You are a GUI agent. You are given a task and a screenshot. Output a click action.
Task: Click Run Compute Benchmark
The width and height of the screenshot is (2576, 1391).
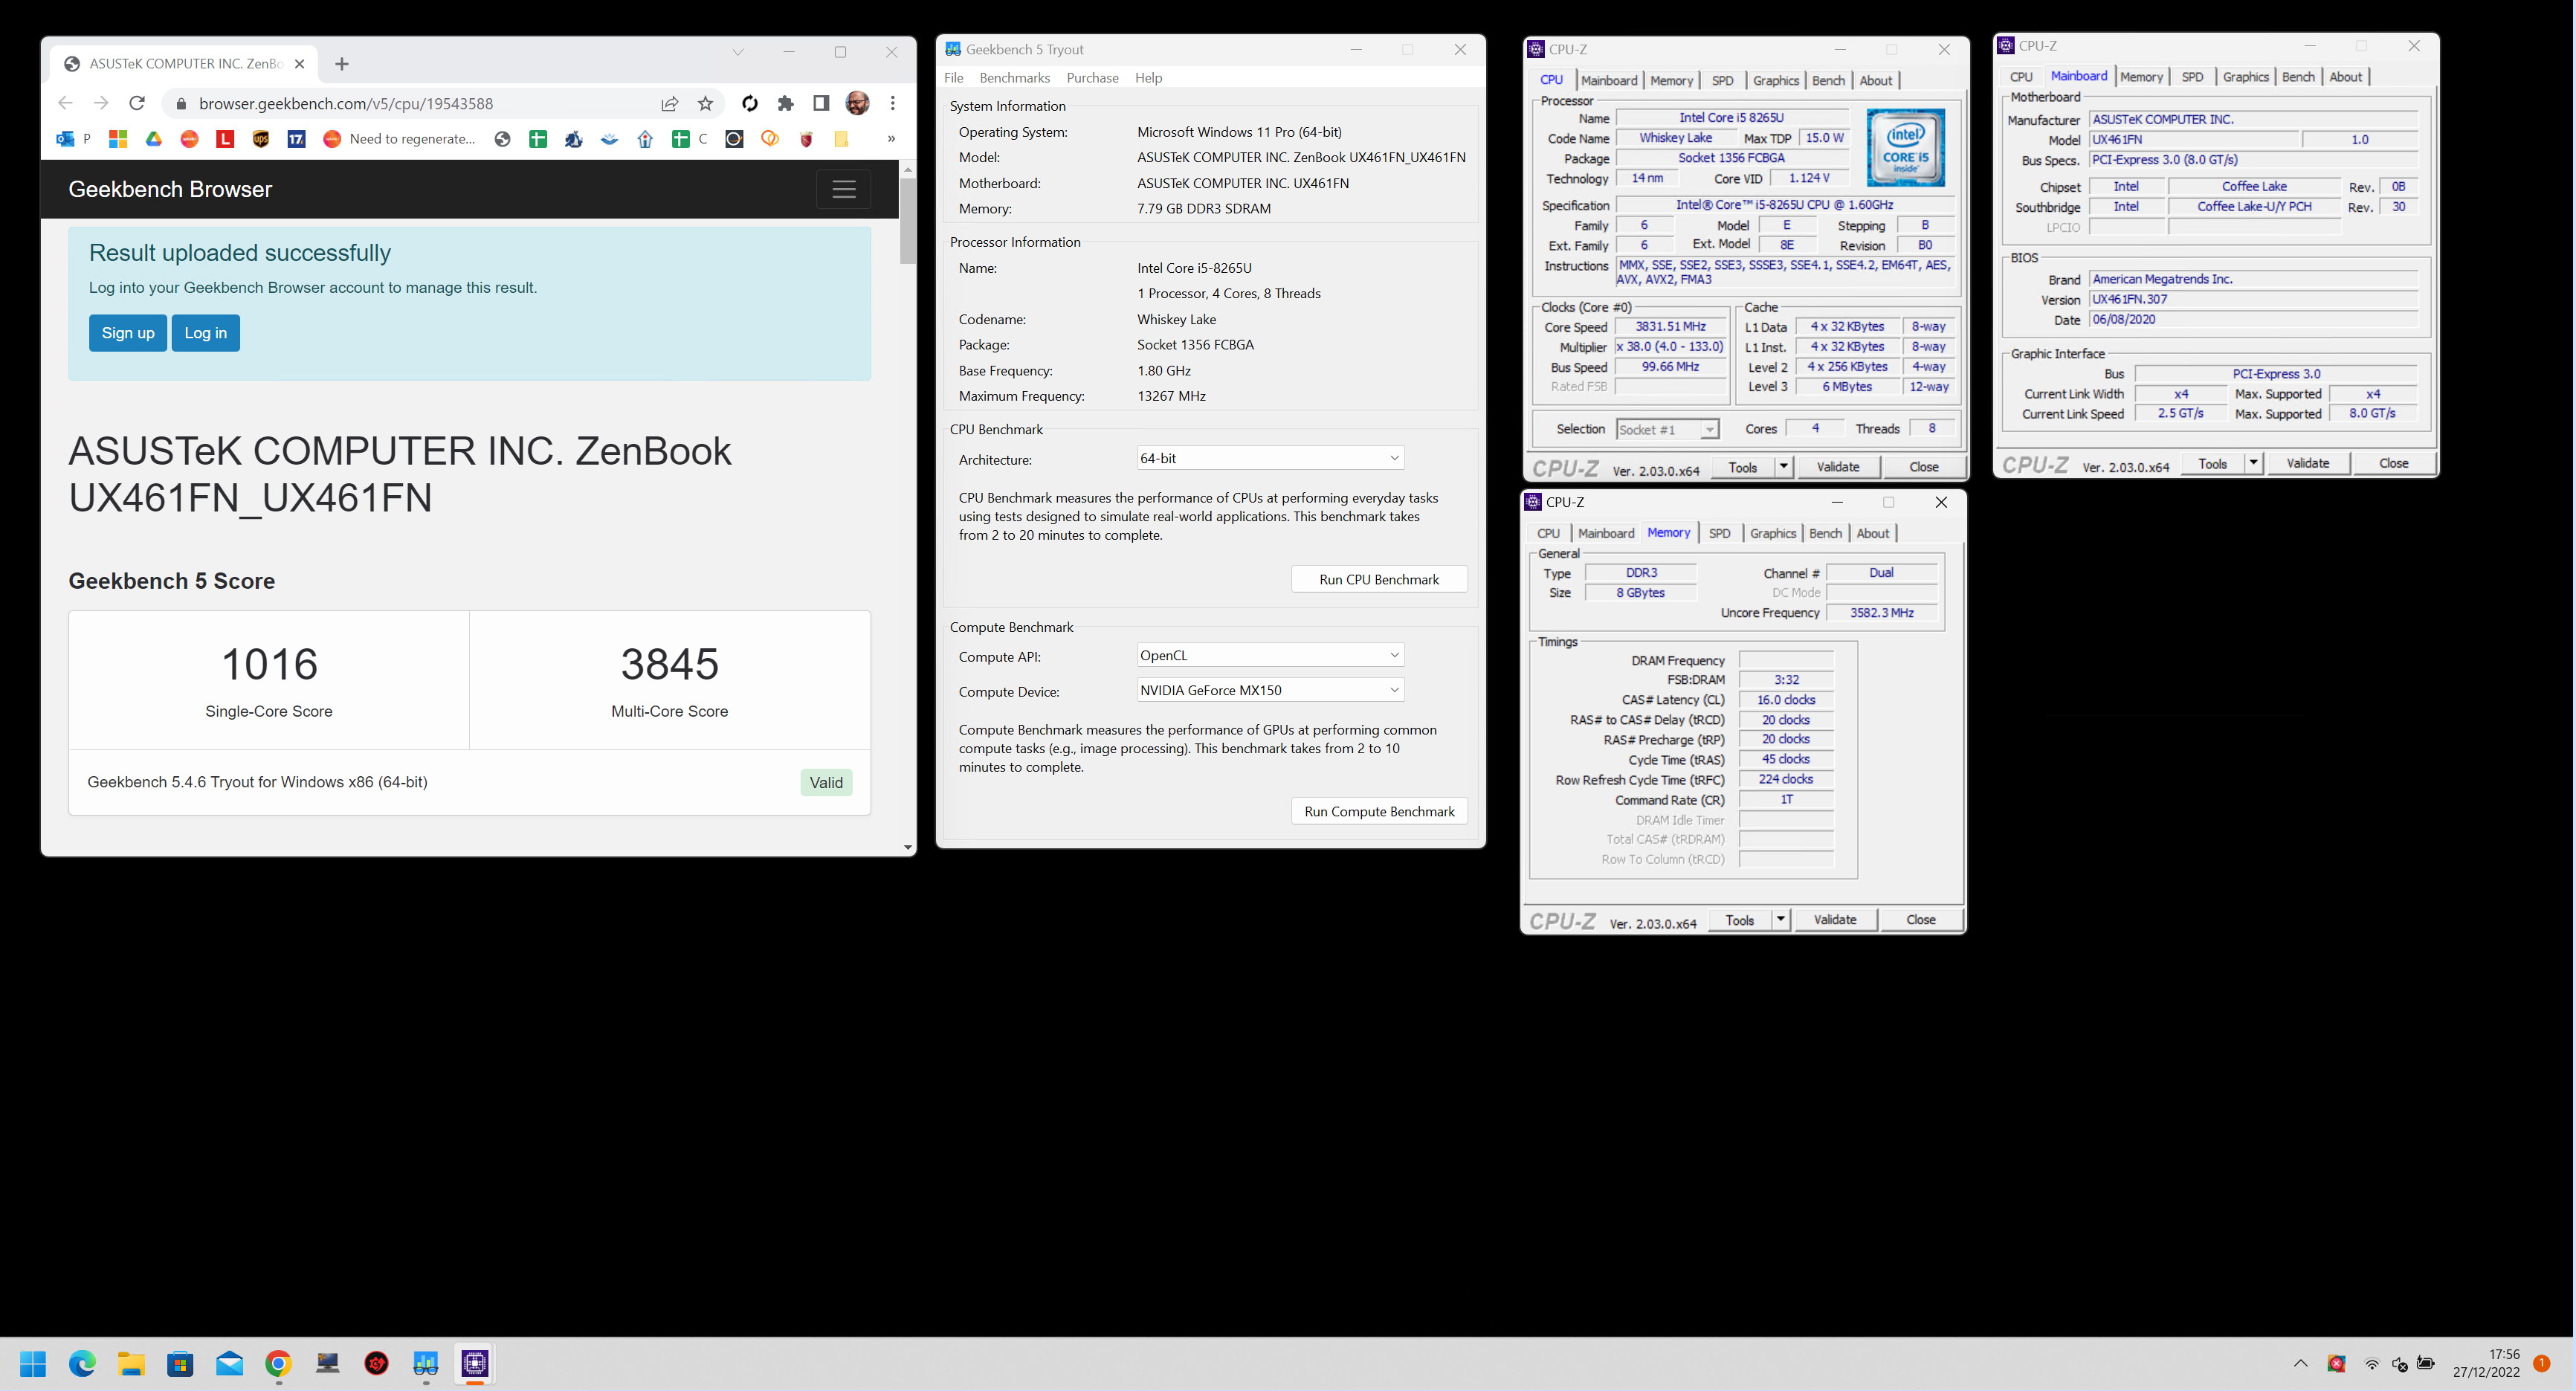[1379, 811]
